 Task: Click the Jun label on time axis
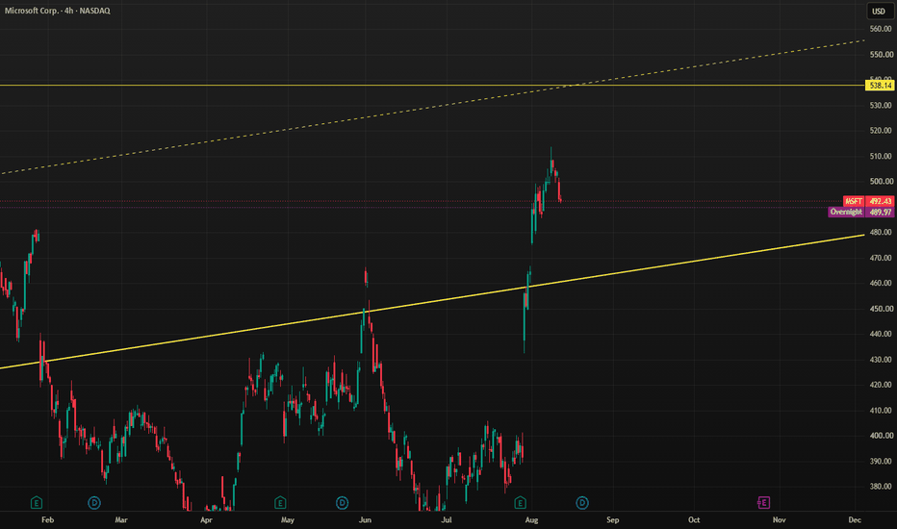coord(365,519)
